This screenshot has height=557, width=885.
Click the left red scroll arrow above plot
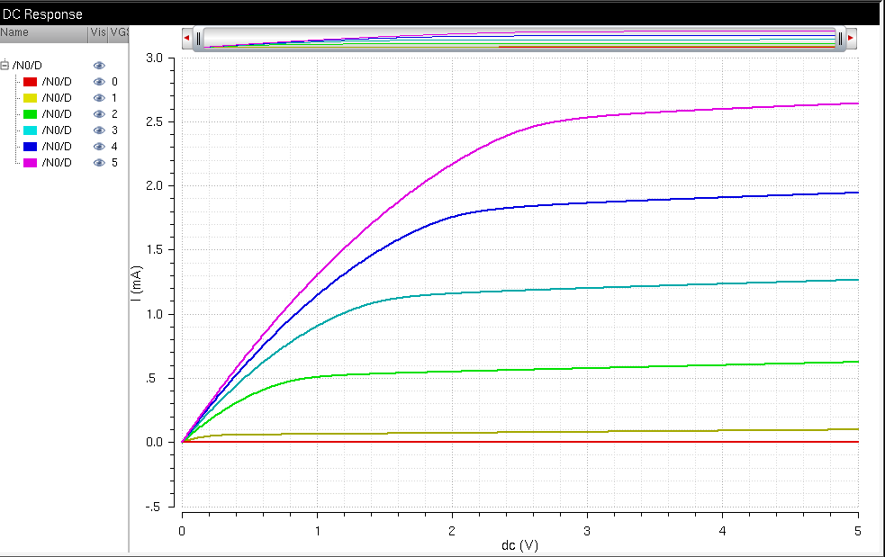[x=186, y=39]
